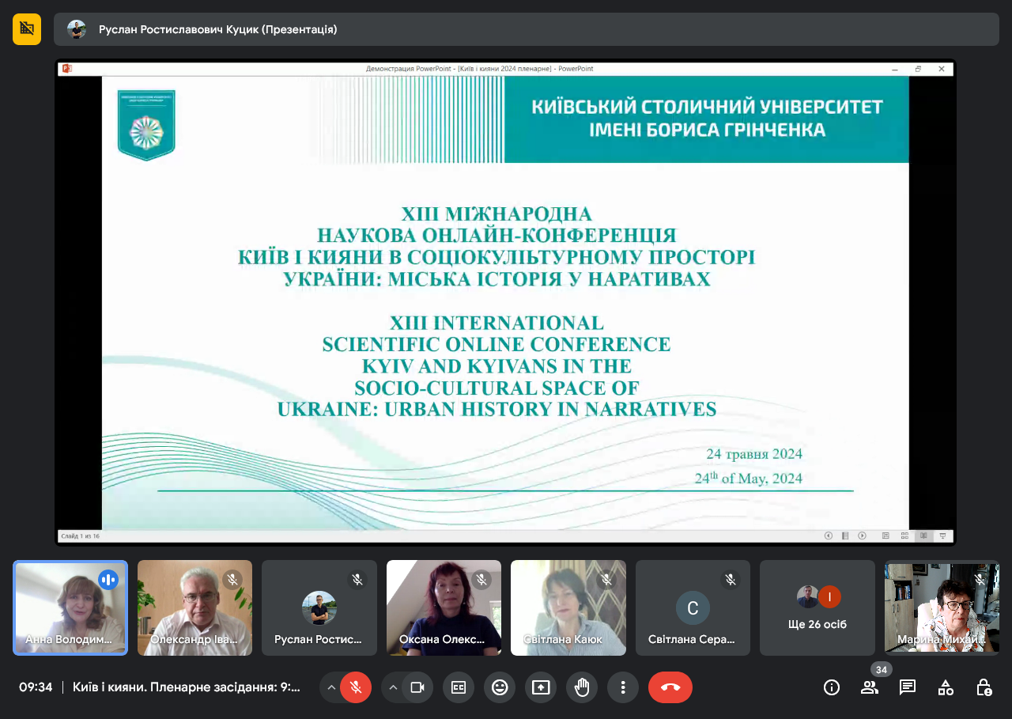The width and height of the screenshot is (1012, 719).
Task: Open more options three-dot menu
Action: pyautogui.click(x=623, y=687)
